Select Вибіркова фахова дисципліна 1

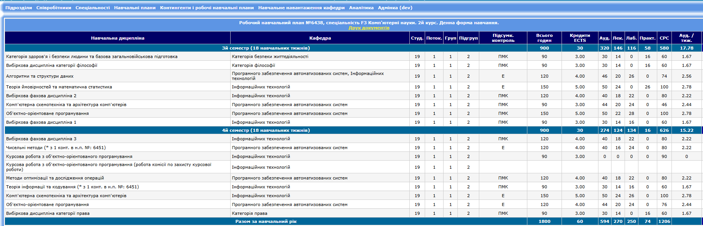pyautogui.click(x=41, y=122)
